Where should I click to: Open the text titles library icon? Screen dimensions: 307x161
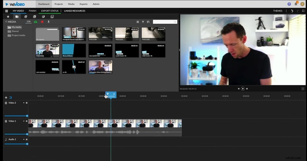(x=26, y=17)
